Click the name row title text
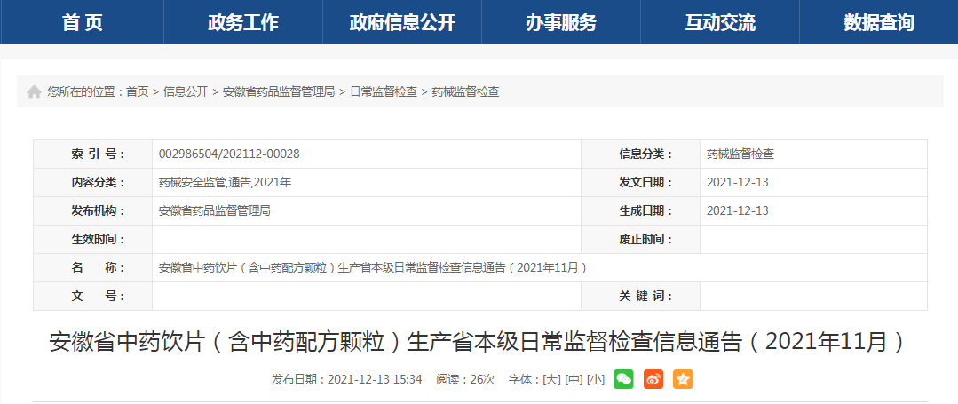The height and width of the screenshot is (404, 958). [x=373, y=267]
